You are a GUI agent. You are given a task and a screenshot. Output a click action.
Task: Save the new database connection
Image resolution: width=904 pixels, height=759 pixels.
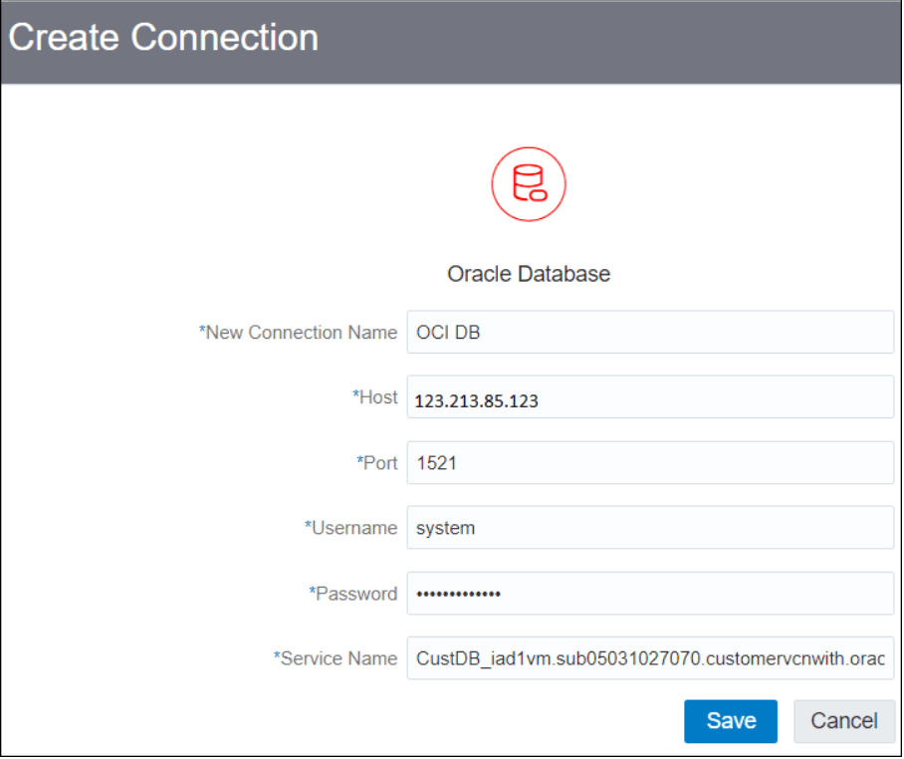pos(731,721)
